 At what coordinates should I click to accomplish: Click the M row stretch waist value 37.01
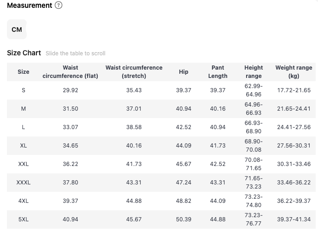pyautogui.click(x=134, y=109)
